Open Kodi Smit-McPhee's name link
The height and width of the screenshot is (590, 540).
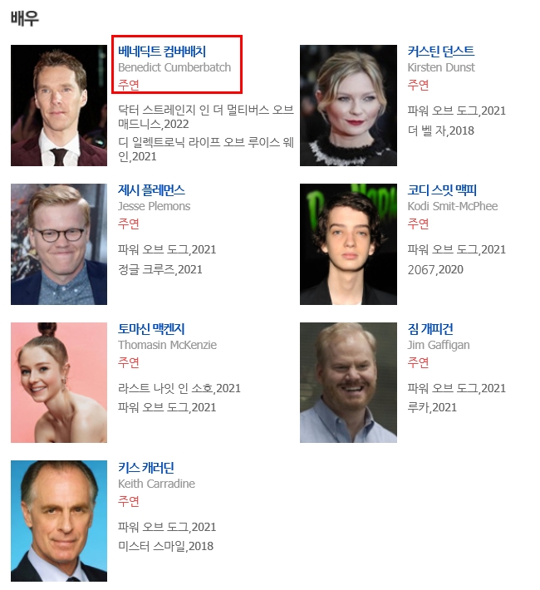click(x=442, y=190)
